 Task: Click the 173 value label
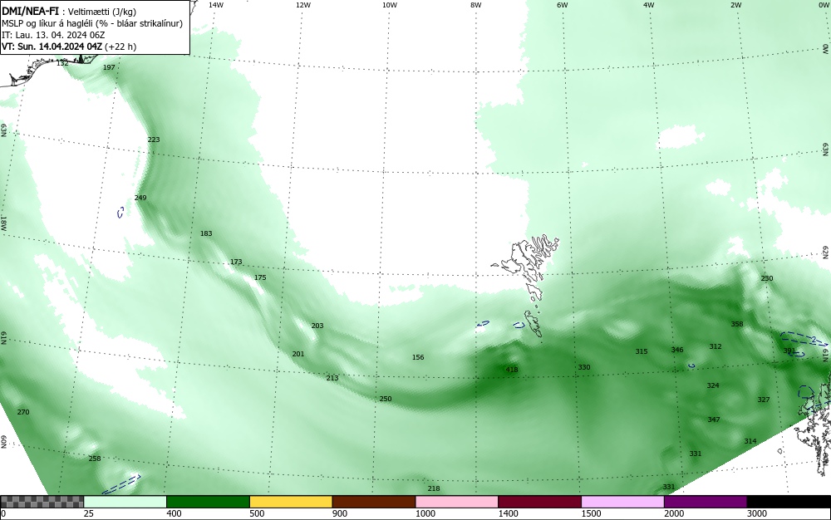point(236,262)
